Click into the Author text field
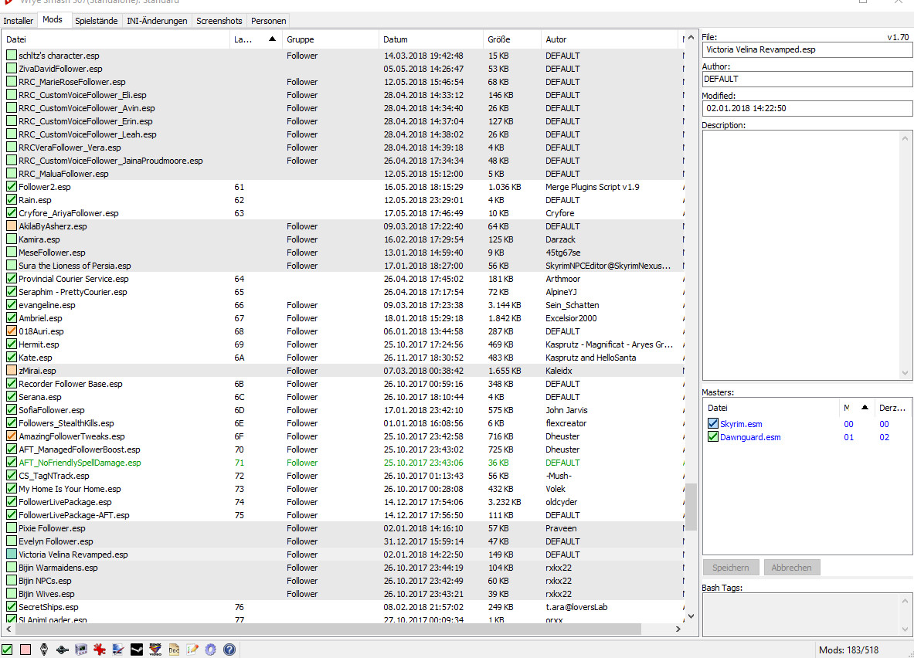The height and width of the screenshot is (658, 914). (807, 79)
